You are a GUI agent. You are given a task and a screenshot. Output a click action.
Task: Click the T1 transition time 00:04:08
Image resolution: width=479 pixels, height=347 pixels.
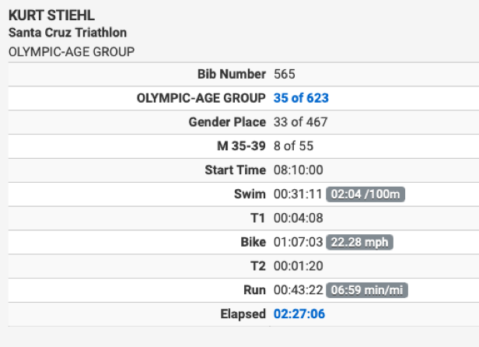299,218
